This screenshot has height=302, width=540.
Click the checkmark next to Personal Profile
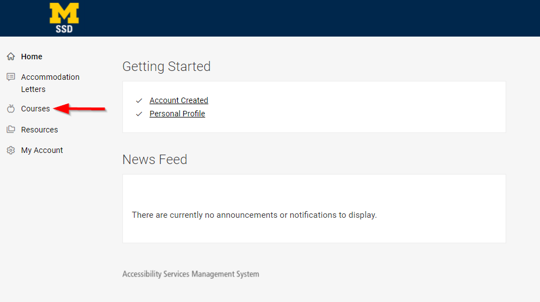point(139,114)
